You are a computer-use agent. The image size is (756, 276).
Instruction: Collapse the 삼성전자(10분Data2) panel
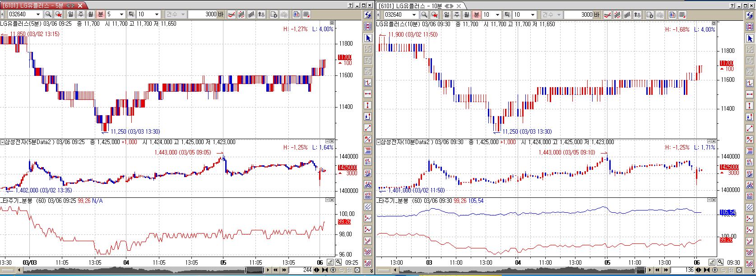click(x=709, y=141)
